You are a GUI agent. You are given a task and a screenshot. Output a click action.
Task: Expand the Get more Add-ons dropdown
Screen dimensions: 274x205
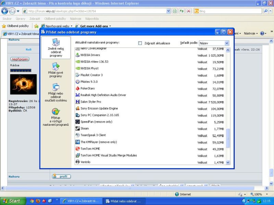[x=110, y=26]
